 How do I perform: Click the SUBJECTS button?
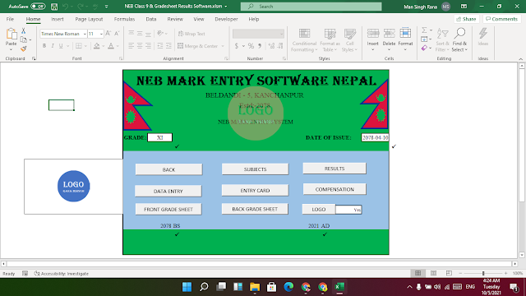(x=255, y=169)
